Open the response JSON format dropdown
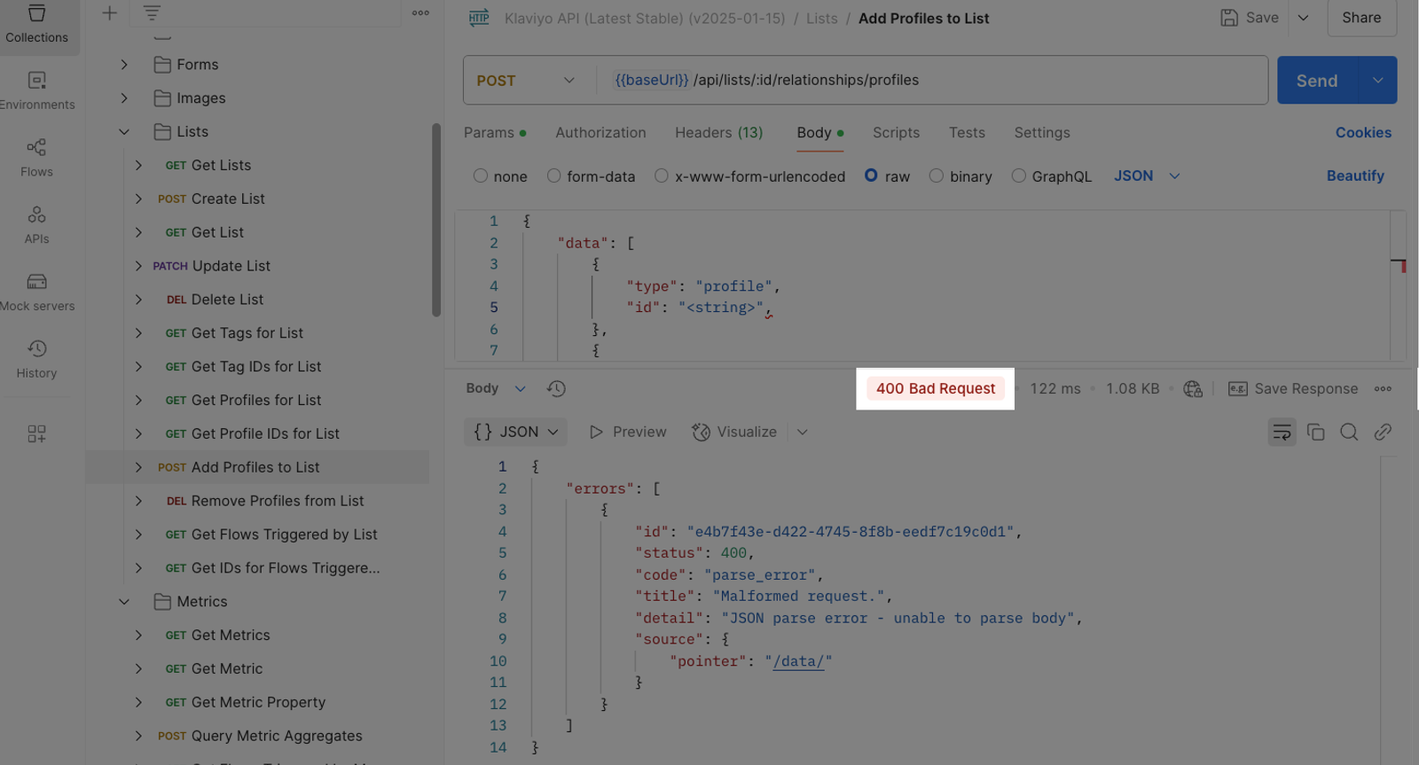The image size is (1419, 765). click(515, 432)
